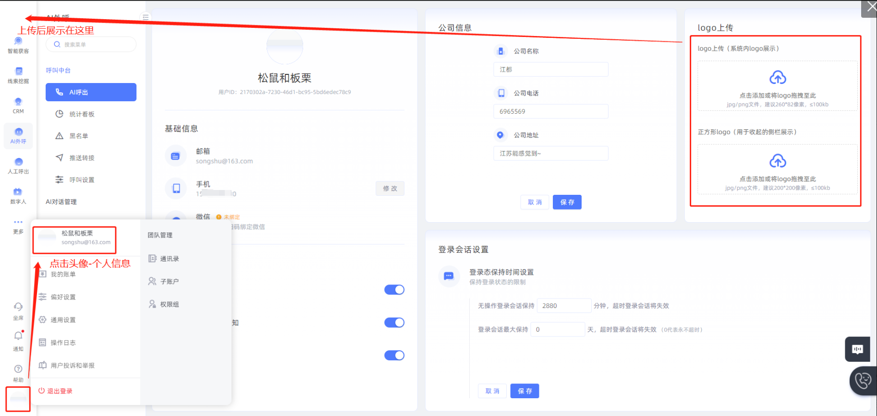Click the 公司名称 input field
The height and width of the screenshot is (416, 877).
click(x=550, y=70)
